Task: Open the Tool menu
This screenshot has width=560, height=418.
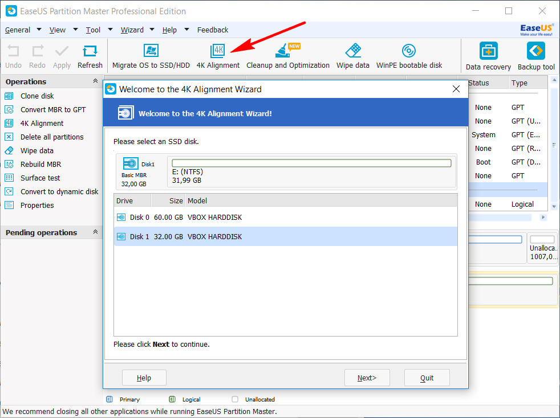Action: [x=93, y=30]
